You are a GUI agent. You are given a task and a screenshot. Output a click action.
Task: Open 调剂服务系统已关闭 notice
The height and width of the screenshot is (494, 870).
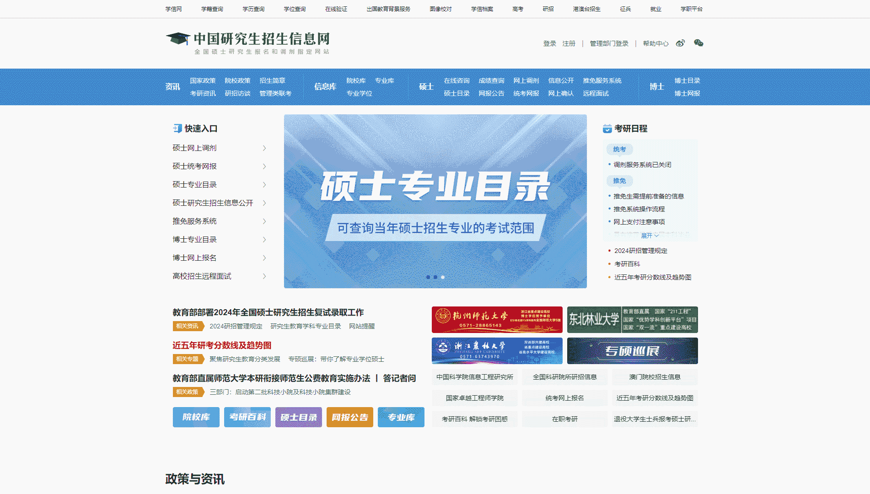click(642, 165)
